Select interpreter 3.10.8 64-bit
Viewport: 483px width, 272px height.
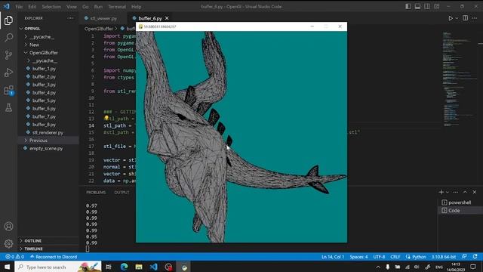444,257
